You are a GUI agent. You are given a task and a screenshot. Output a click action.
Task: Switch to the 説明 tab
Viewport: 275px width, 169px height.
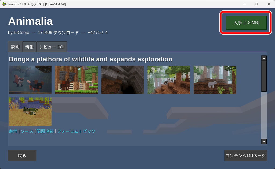pos(15,47)
